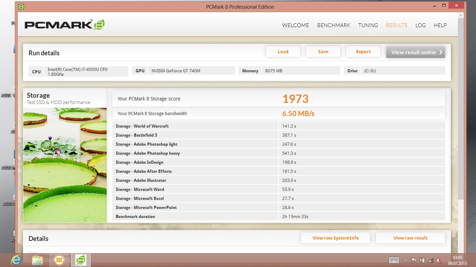
Task: Click 'Test SSD & HDD performance' subtitle
Action: tap(59, 102)
